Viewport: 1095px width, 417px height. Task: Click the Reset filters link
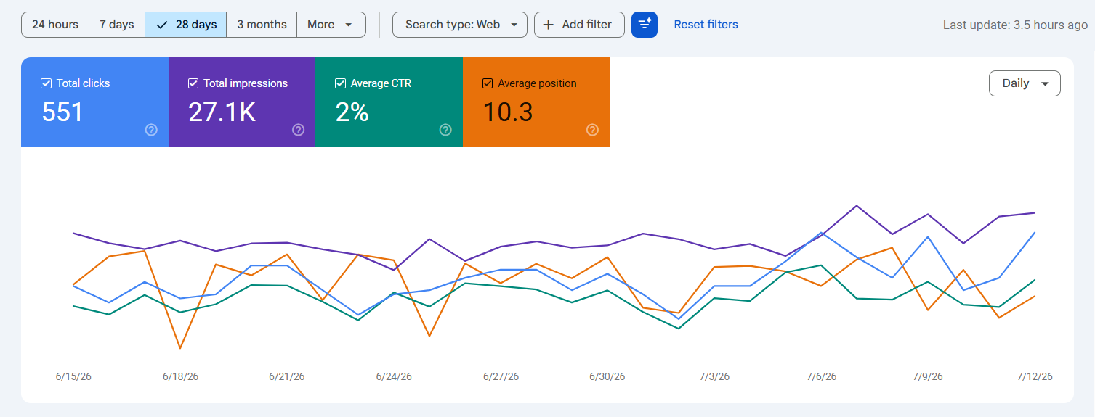706,25
